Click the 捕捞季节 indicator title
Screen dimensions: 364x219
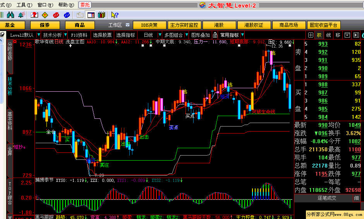[x=45, y=180]
